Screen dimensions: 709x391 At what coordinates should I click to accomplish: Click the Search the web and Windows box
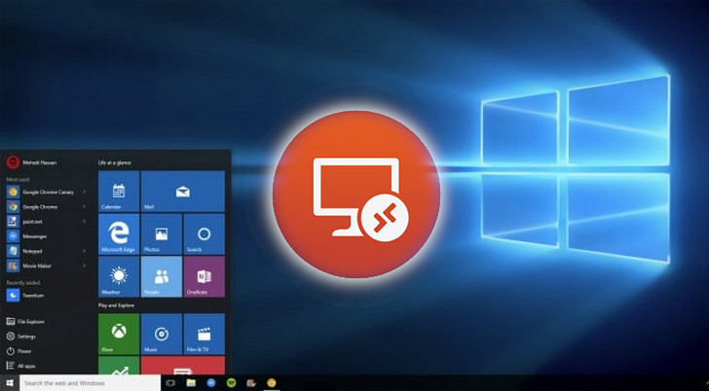tap(90, 383)
